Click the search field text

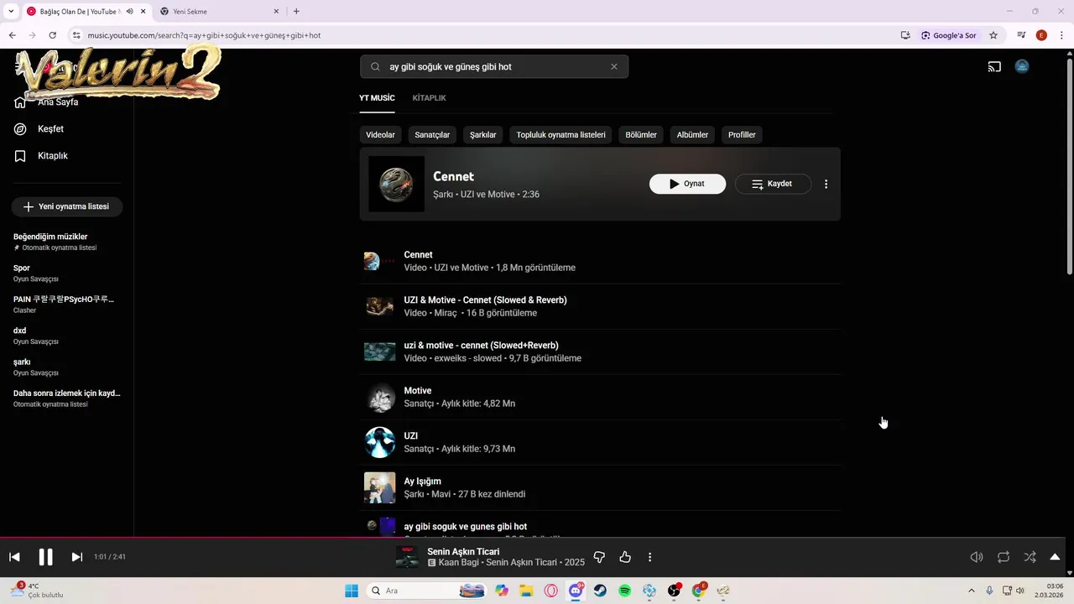[x=451, y=66]
